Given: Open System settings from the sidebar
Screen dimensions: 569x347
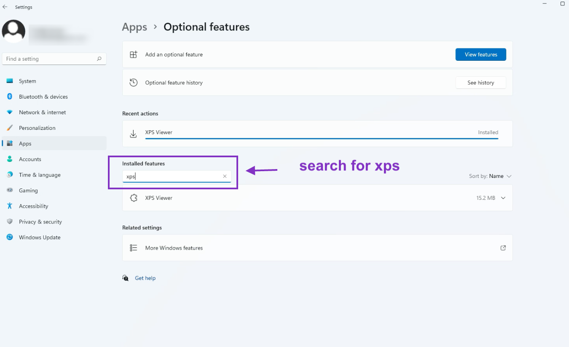Looking at the screenshot, I should (x=54, y=81).
